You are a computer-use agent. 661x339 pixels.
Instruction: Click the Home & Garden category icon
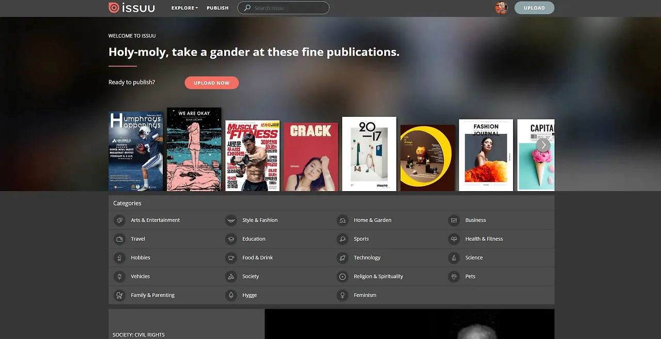pos(342,220)
